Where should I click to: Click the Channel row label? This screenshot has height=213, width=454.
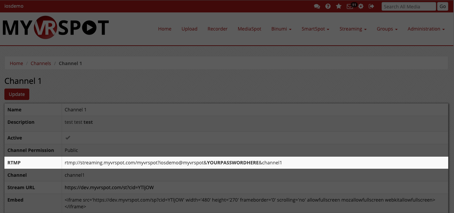(17, 175)
